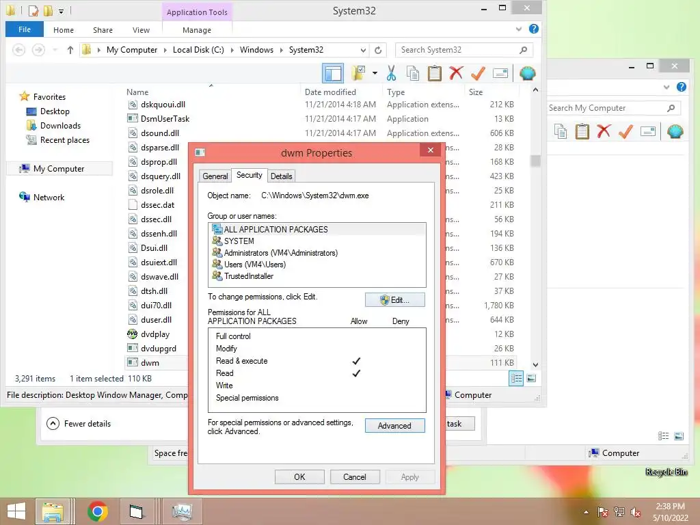700x525 pixels.
Task: Click the Cut scissors icon in System32 toolbar
Action: tap(391, 73)
